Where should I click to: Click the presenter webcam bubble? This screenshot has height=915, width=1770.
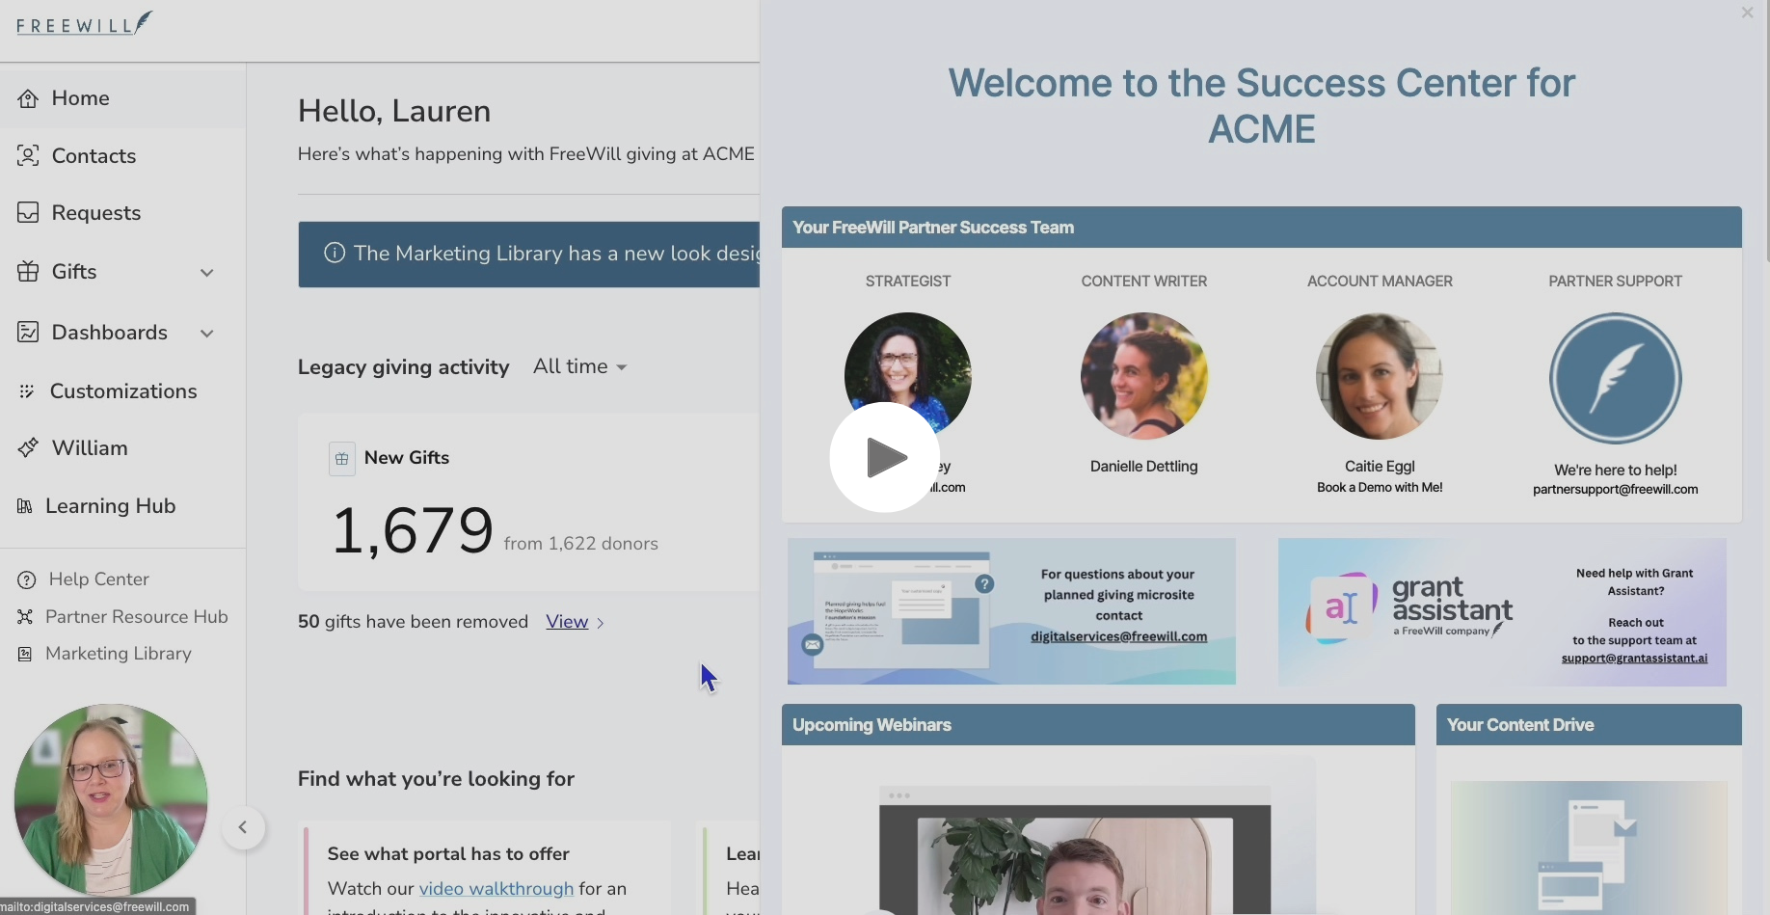coord(111,800)
